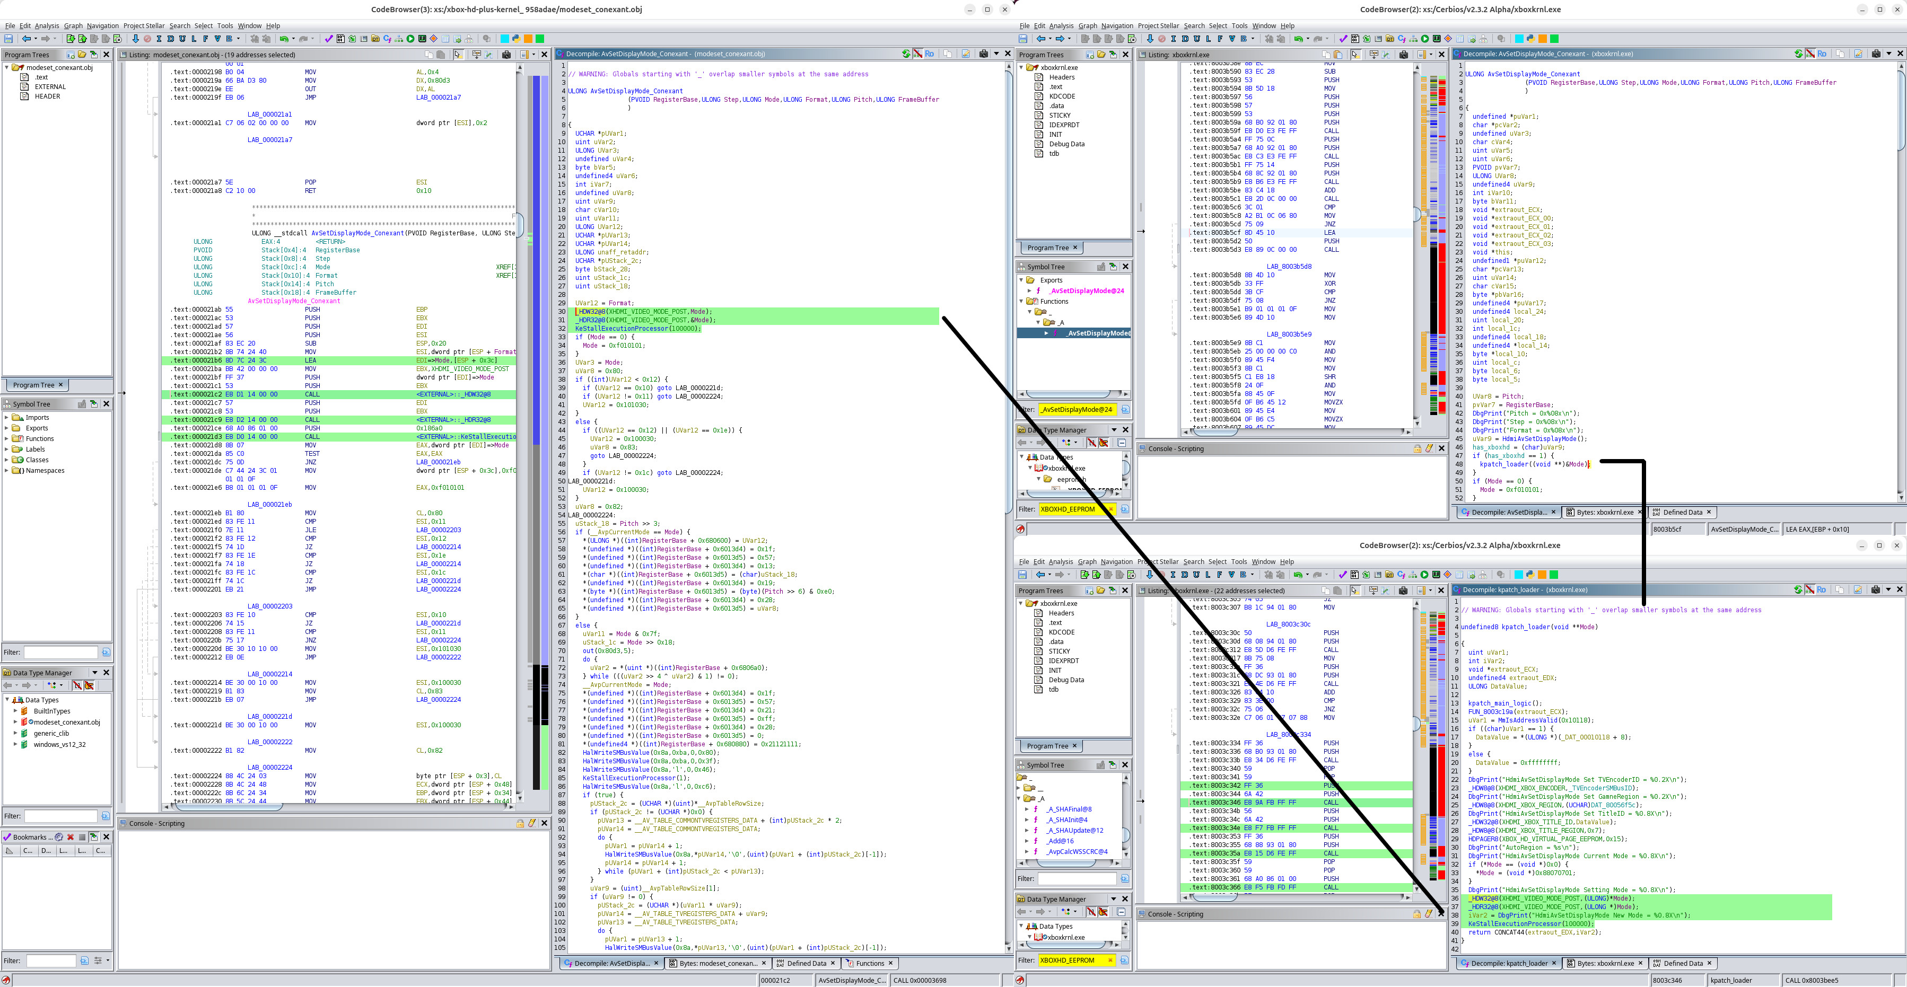Open the Bytes viewer icon in left toolbar
Viewport: 1907px width, 987px height.
340,39
